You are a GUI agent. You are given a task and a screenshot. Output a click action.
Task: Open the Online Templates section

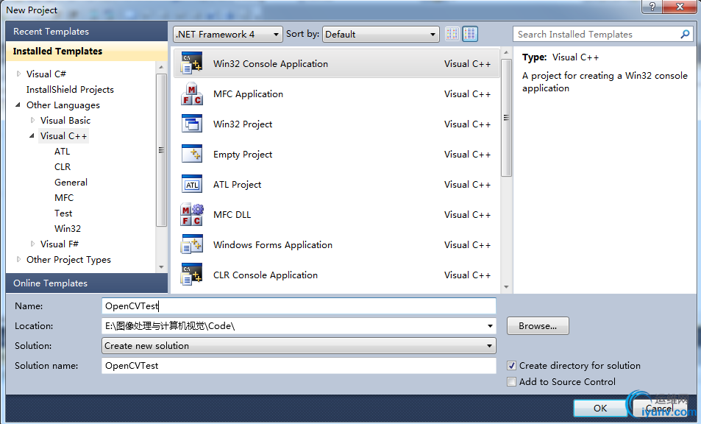pos(87,283)
